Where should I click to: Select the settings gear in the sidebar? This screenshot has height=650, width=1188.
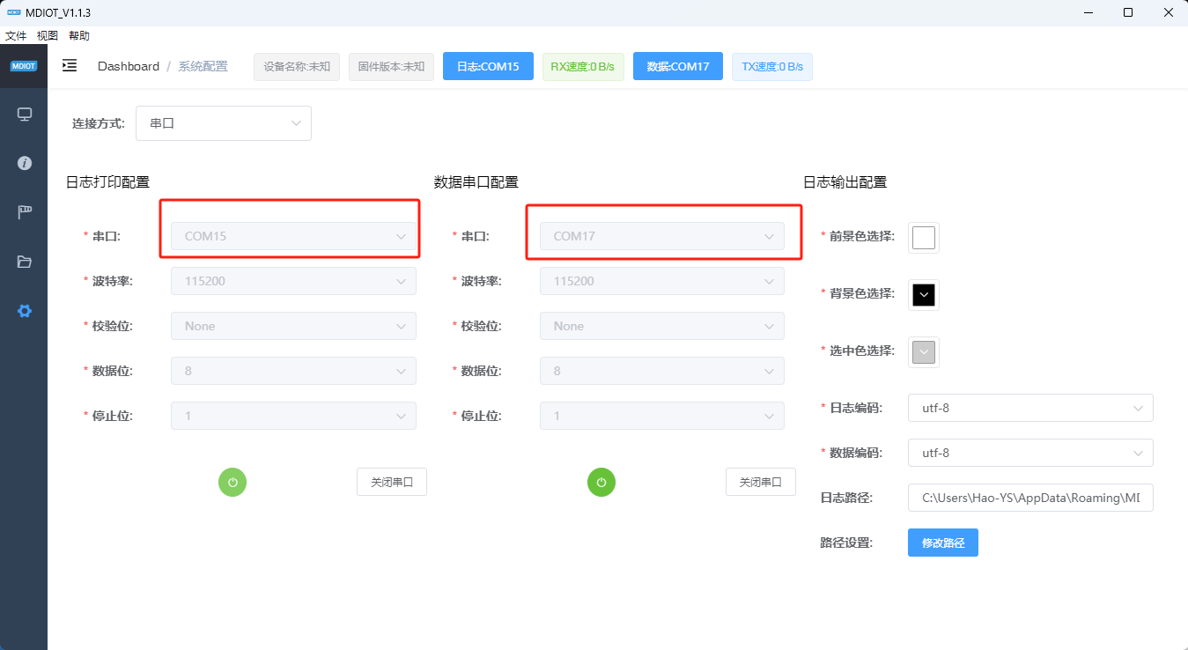tap(25, 311)
